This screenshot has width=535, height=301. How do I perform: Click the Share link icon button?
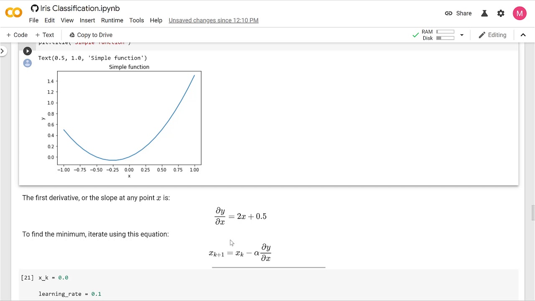[458, 13]
